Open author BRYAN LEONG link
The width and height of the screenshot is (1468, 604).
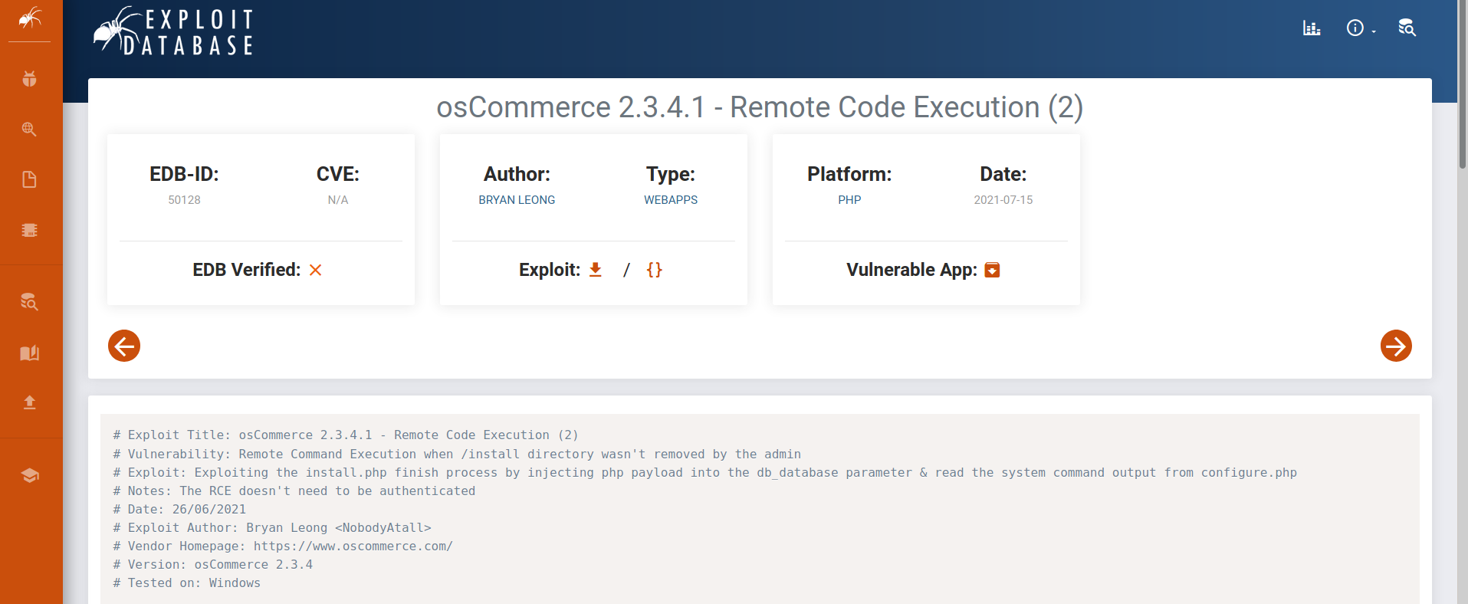(517, 200)
